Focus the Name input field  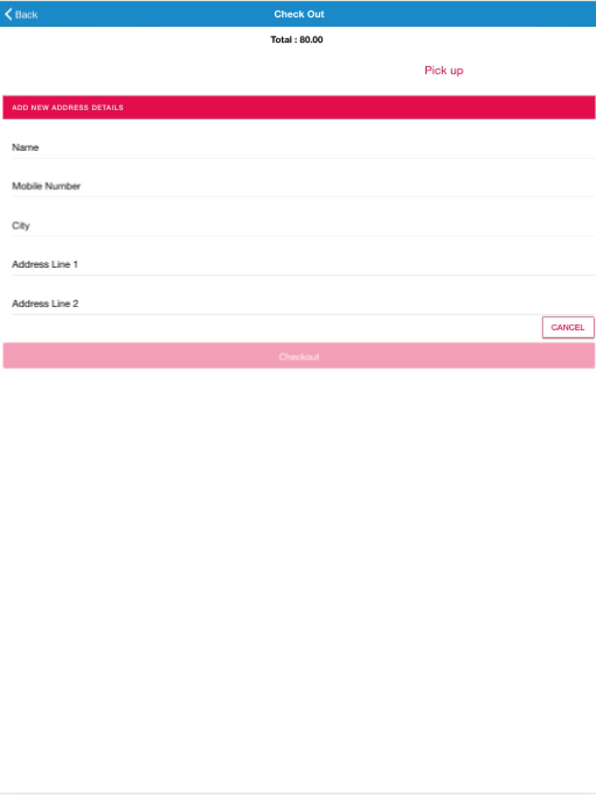[x=303, y=147]
